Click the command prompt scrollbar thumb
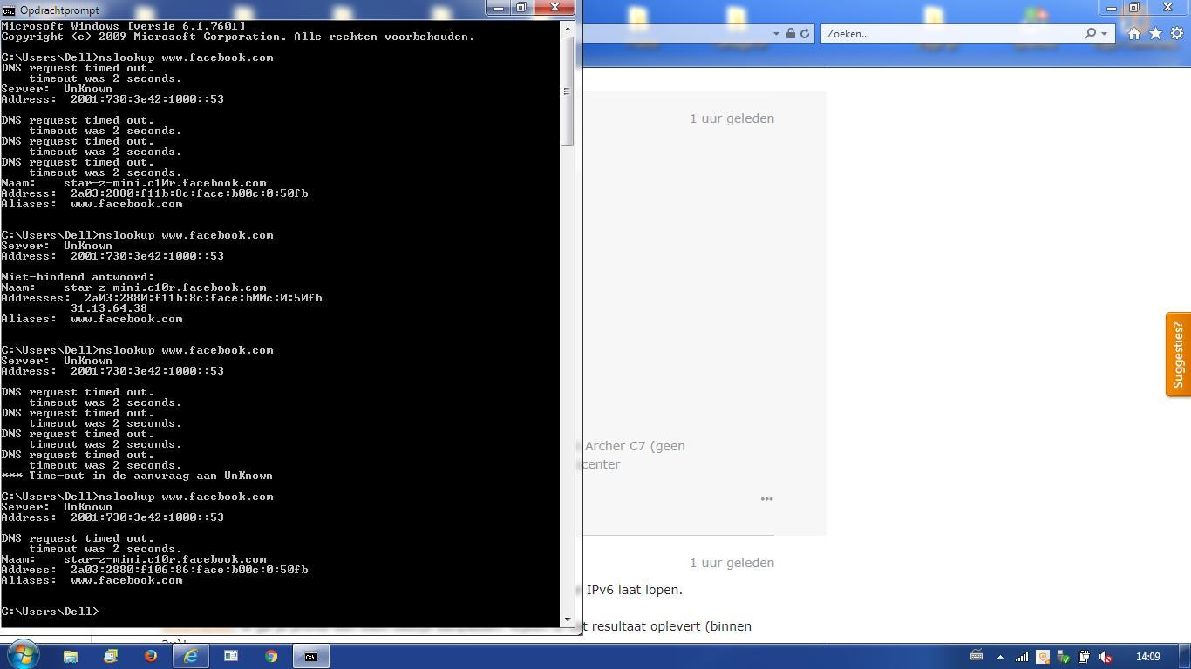1191x669 pixels. click(x=567, y=91)
